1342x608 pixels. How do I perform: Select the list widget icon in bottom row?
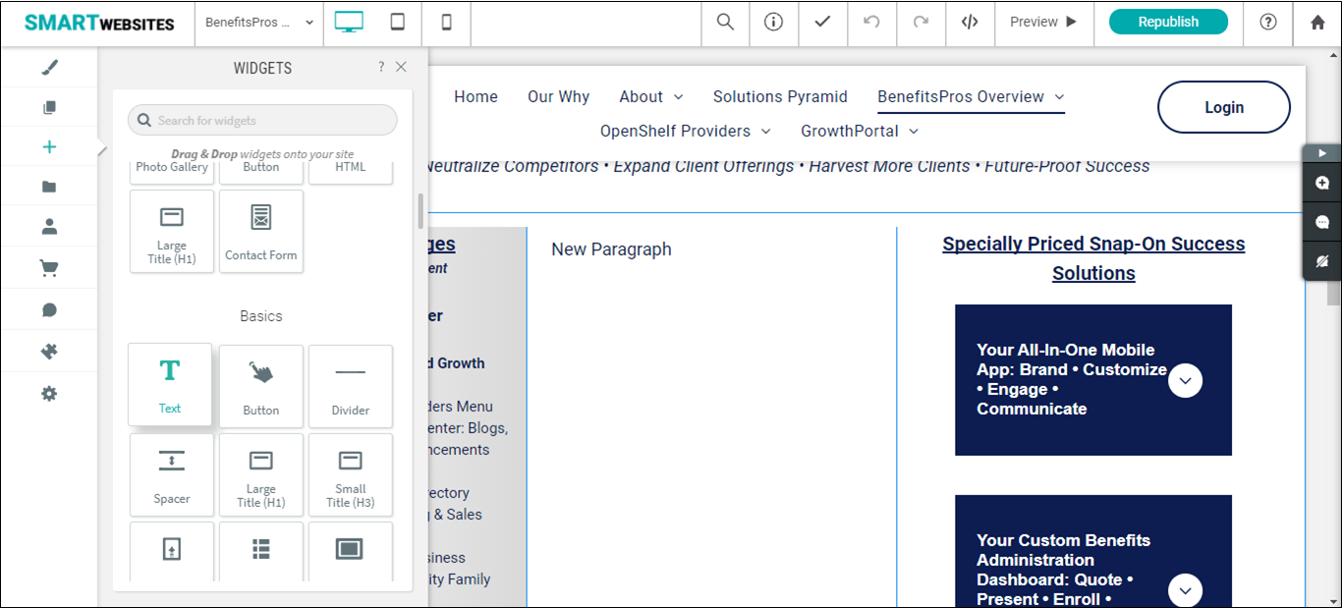point(261,551)
